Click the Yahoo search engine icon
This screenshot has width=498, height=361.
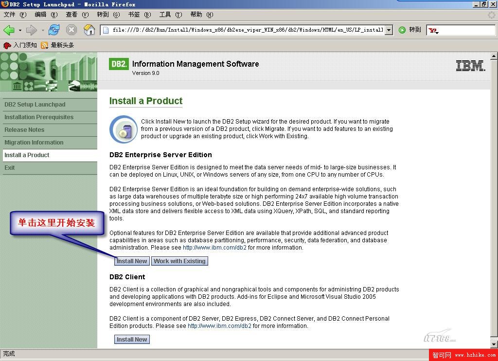click(433, 31)
